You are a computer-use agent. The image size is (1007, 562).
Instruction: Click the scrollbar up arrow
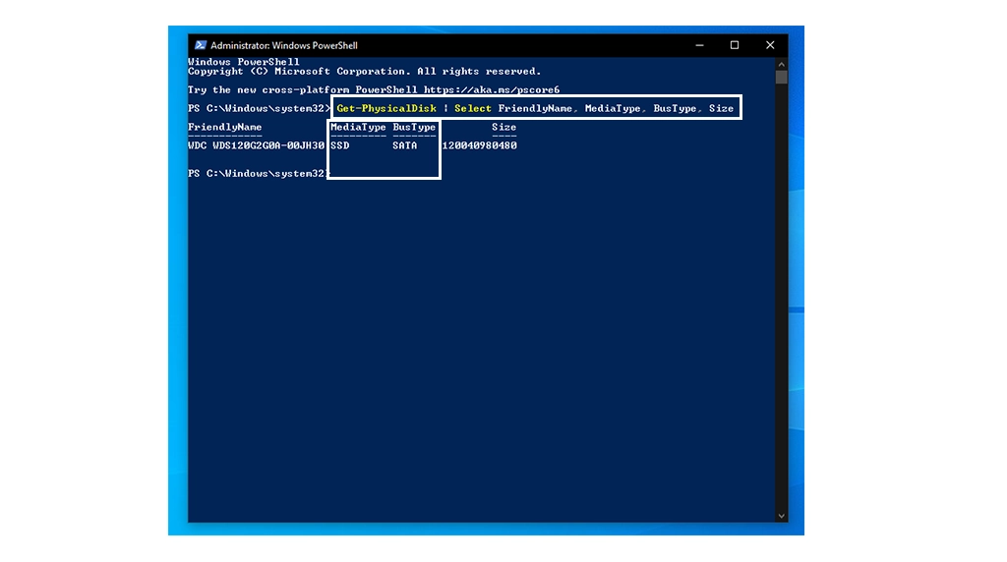(781, 63)
